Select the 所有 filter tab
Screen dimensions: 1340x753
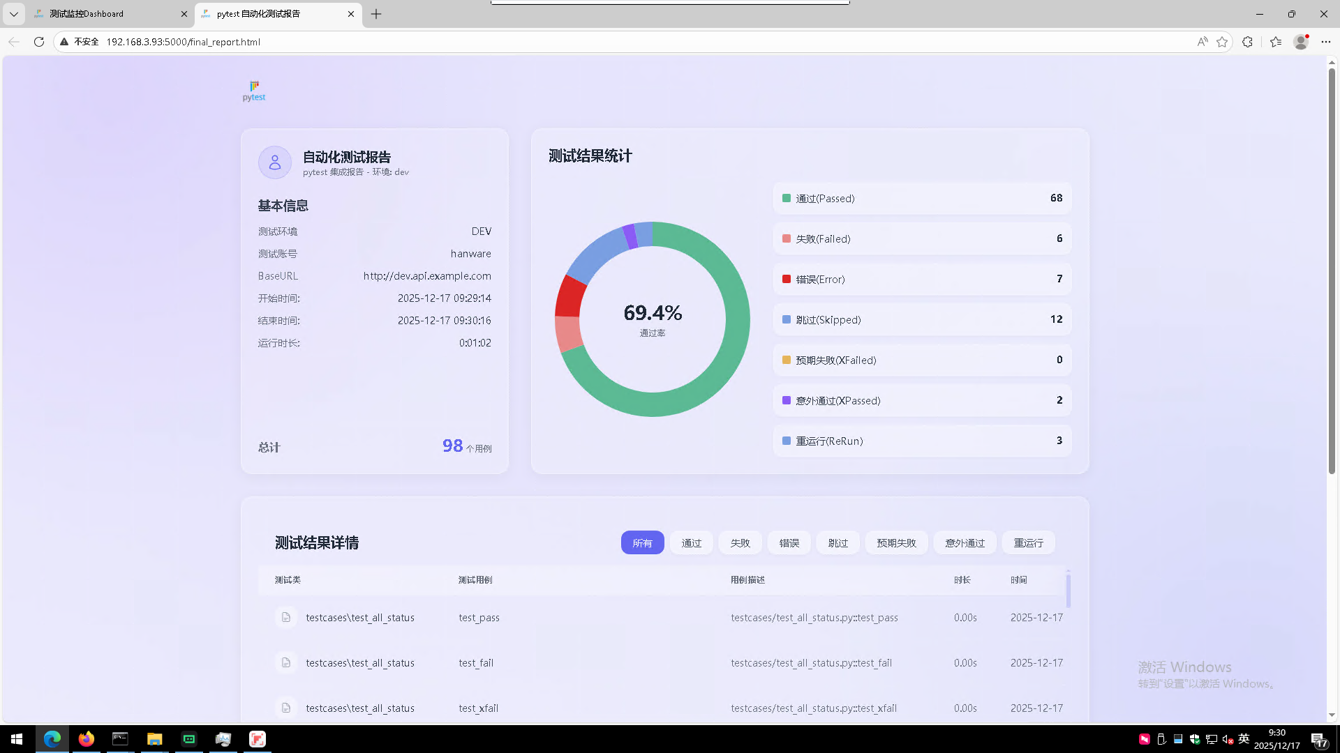643,543
